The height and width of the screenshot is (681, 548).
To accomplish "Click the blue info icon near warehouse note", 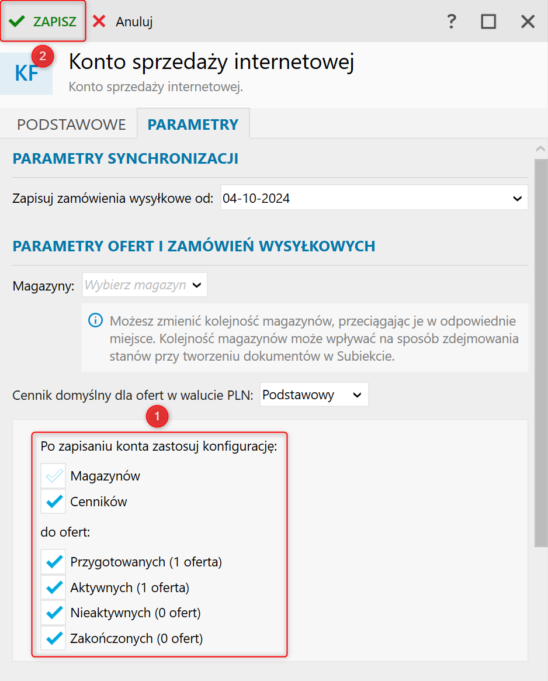I will click(x=95, y=320).
